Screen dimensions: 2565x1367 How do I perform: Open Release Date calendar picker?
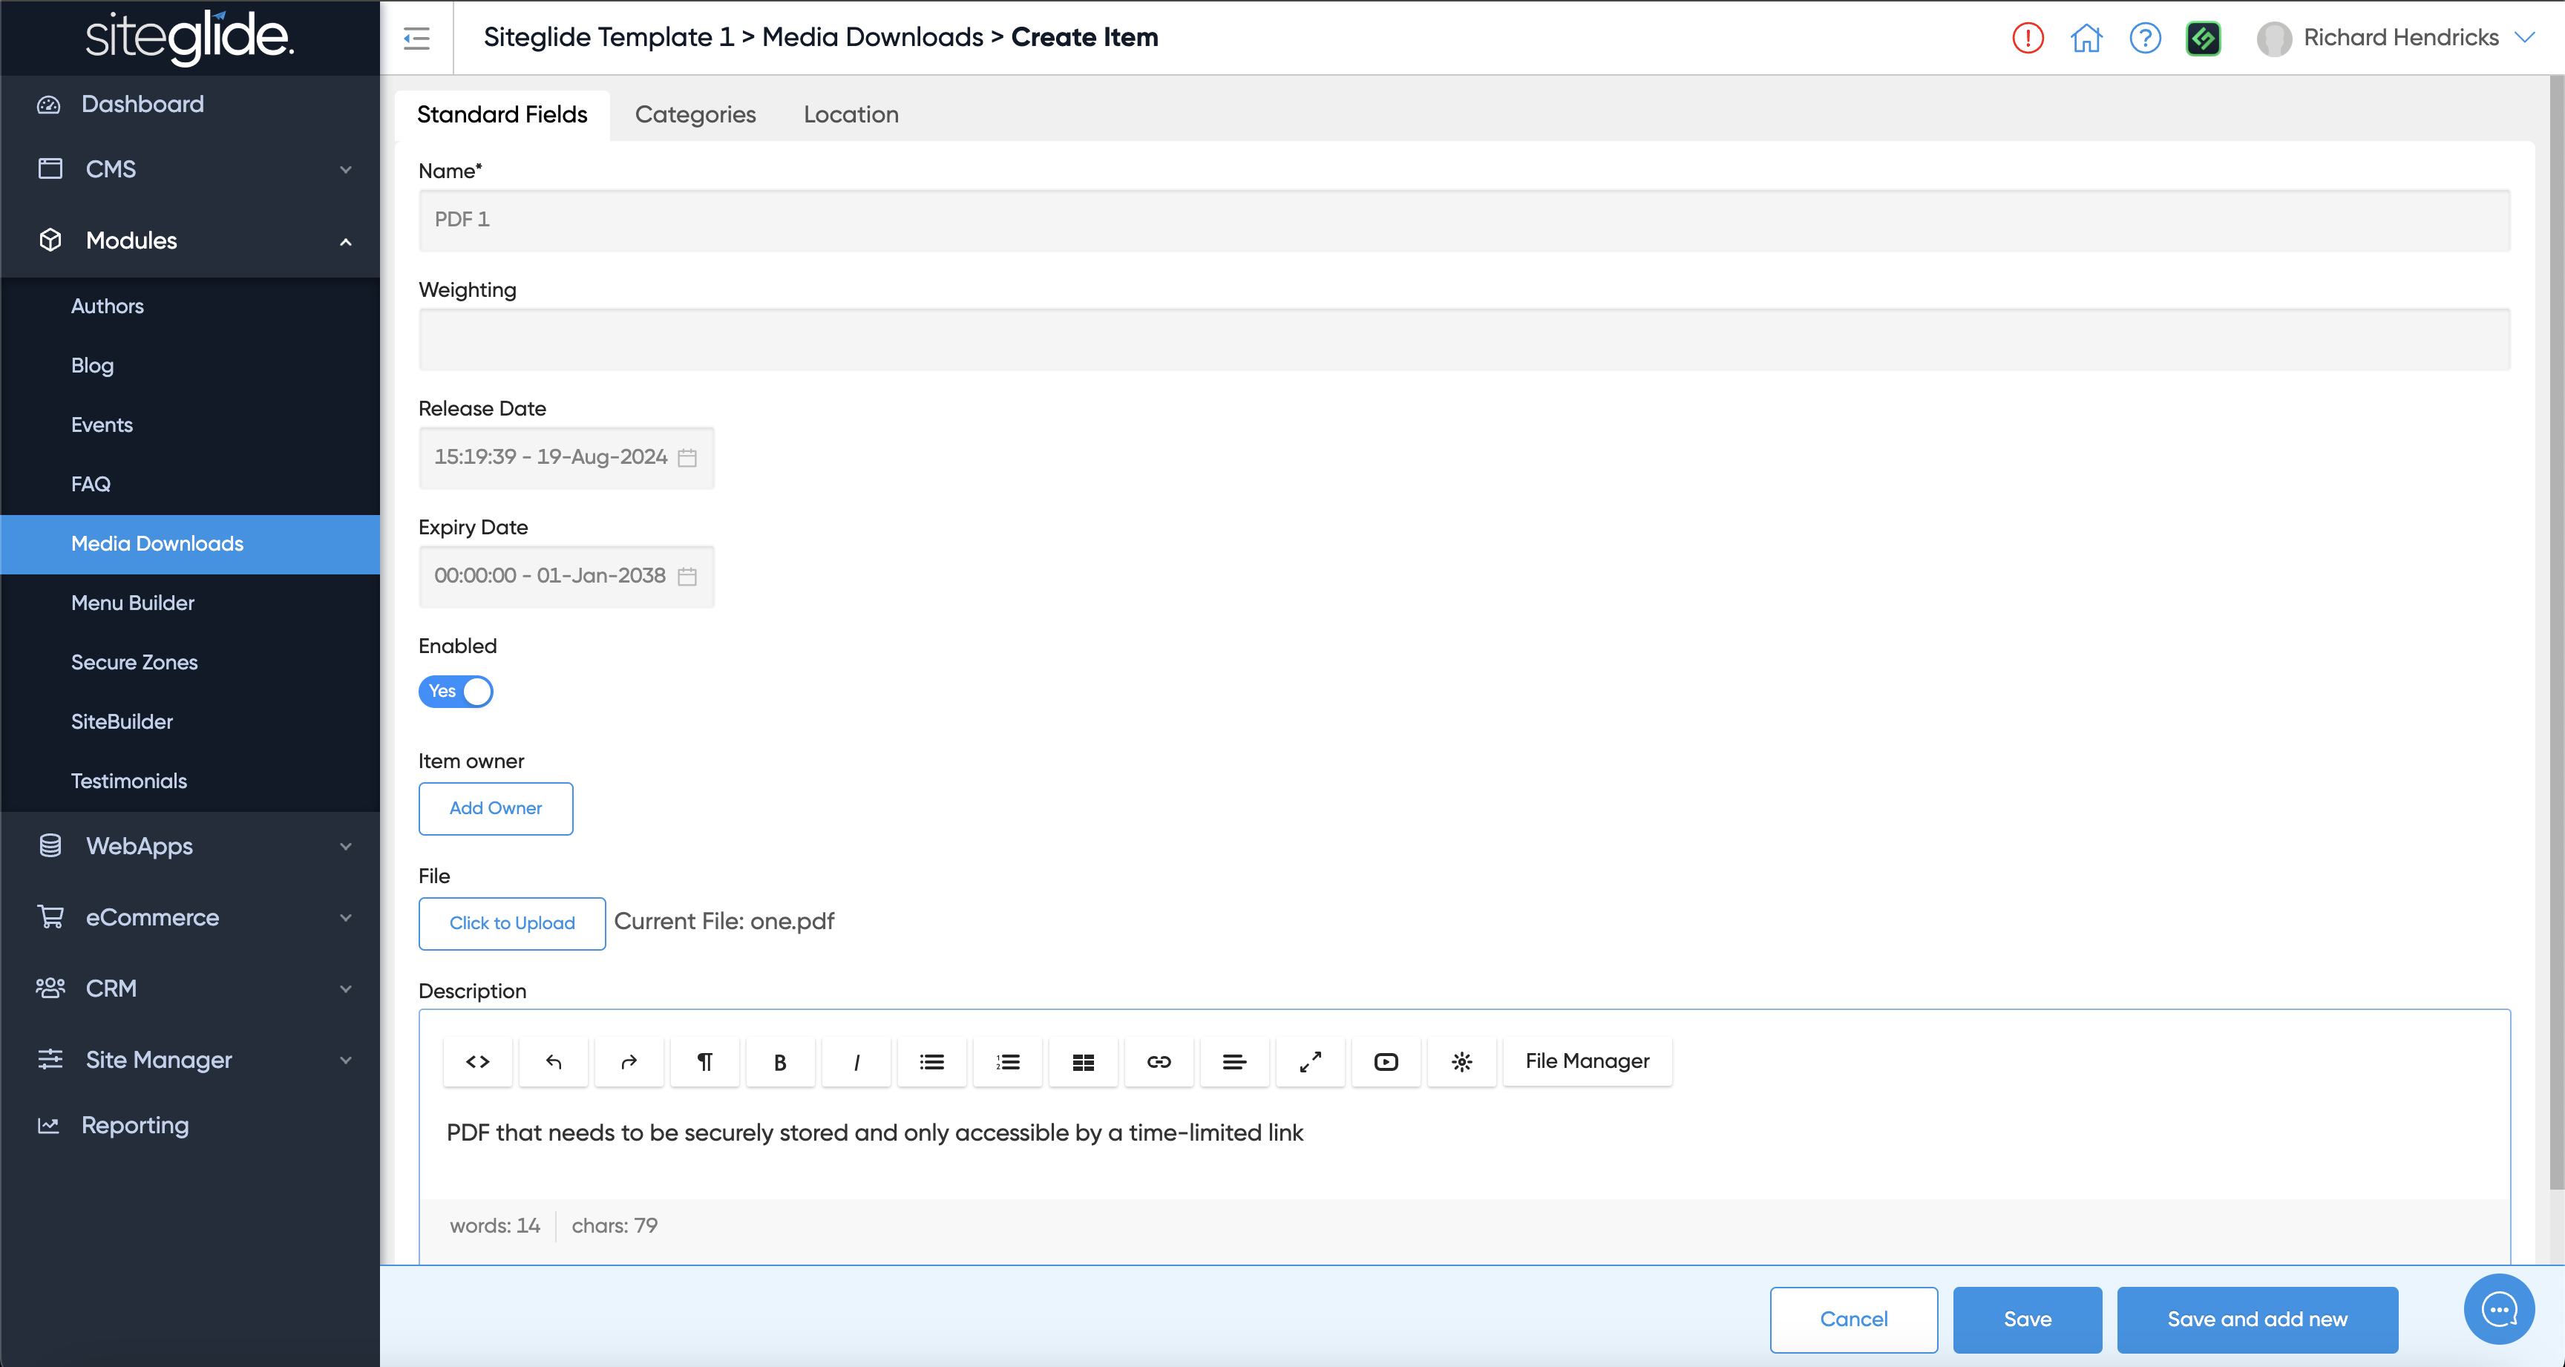(x=687, y=458)
